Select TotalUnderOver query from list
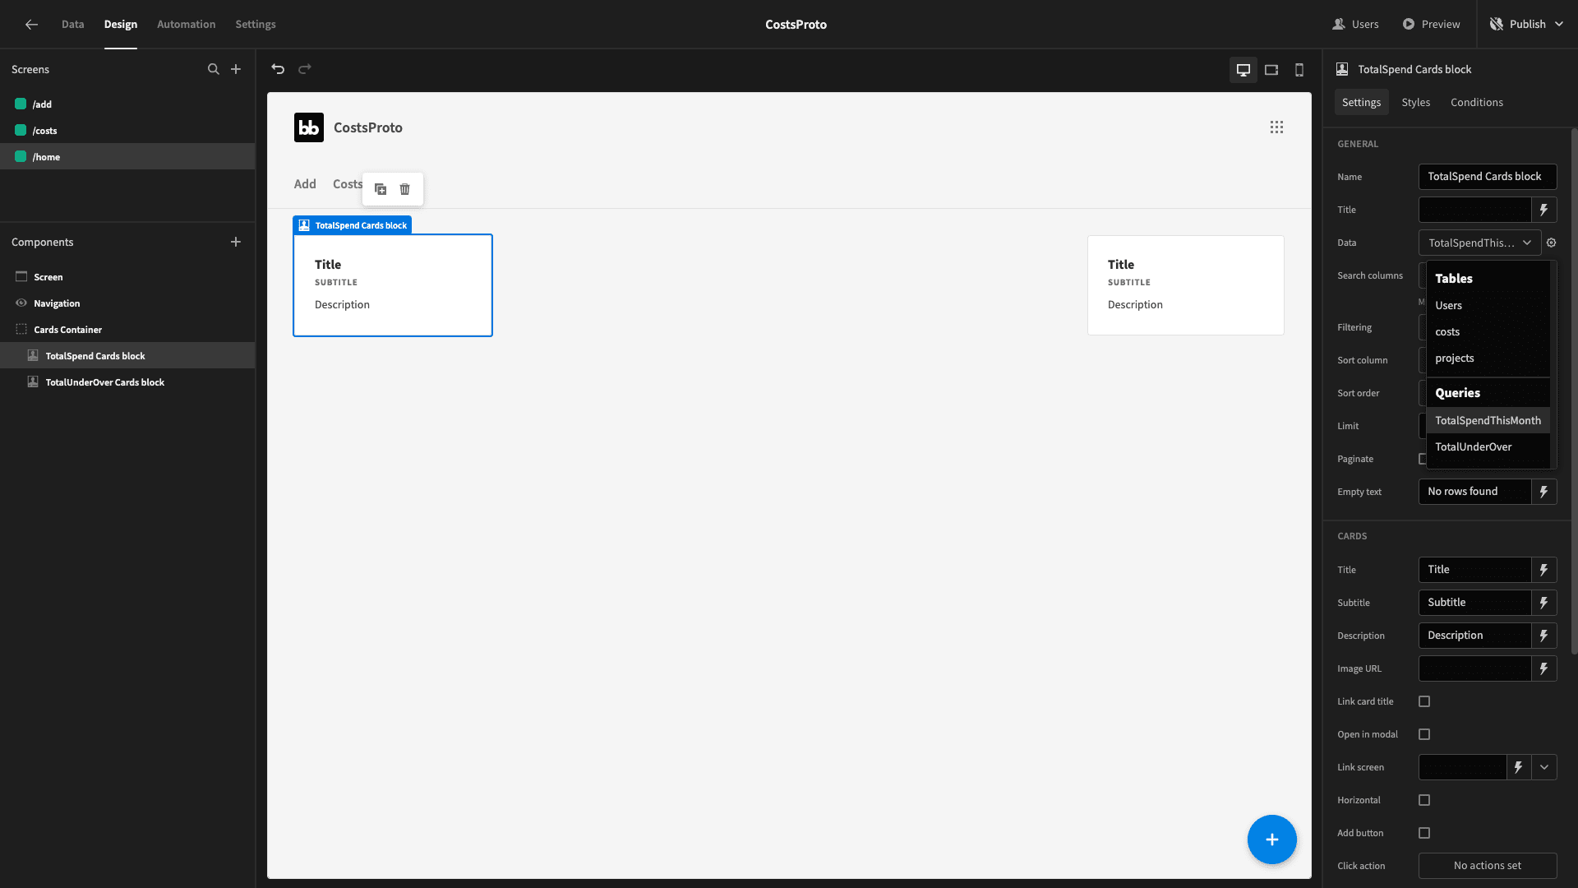This screenshot has width=1578, height=888. 1473,446
